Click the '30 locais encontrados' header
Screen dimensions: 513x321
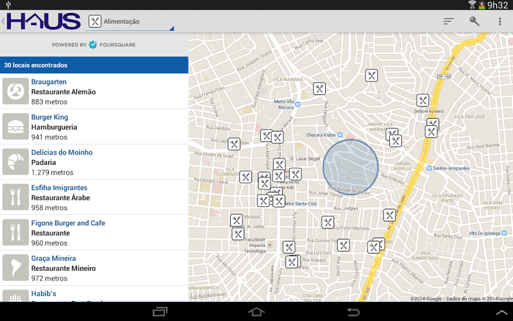click(94, 65)
